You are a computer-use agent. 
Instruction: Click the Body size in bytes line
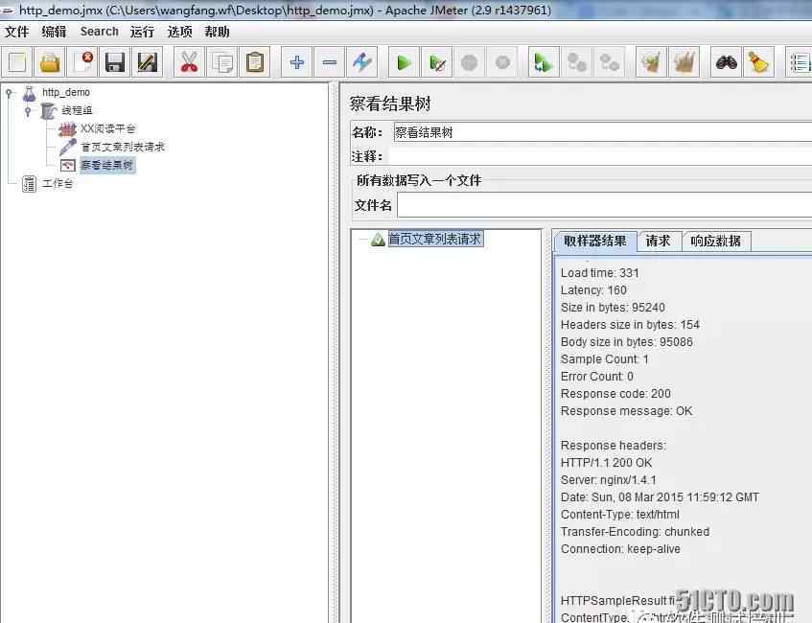[x=627, y=342]
